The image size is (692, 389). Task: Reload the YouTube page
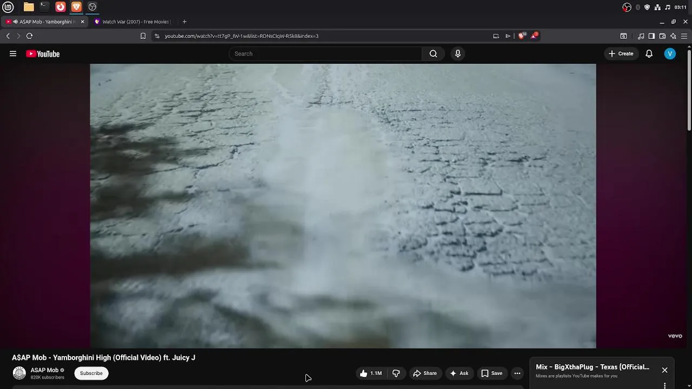click(29, 36)
